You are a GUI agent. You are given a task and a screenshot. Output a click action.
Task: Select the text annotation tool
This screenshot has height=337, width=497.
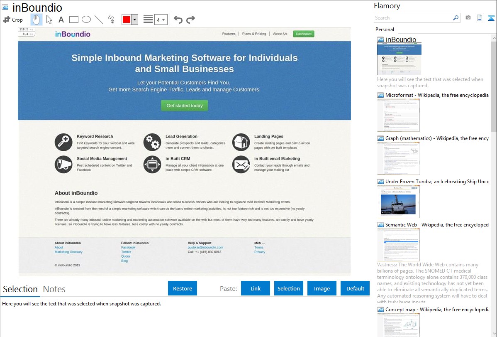(61, 20)
